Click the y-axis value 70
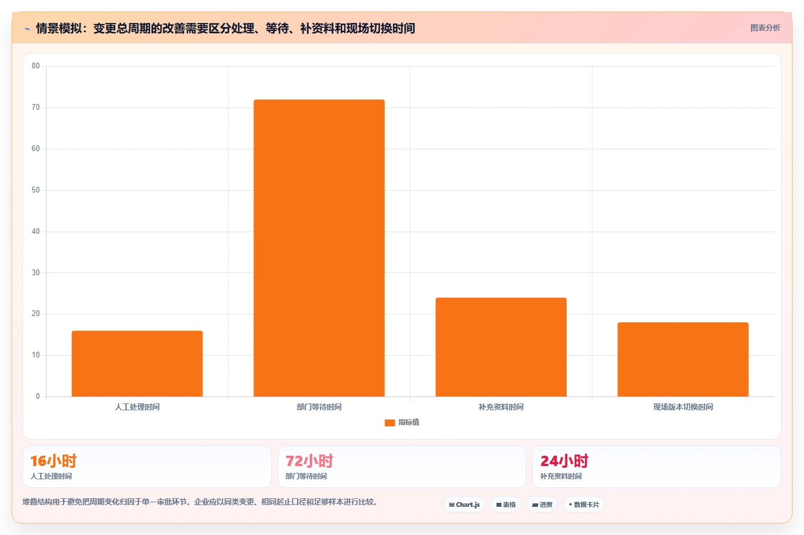Screen dimensions: 804x535 tap(36, 107)
